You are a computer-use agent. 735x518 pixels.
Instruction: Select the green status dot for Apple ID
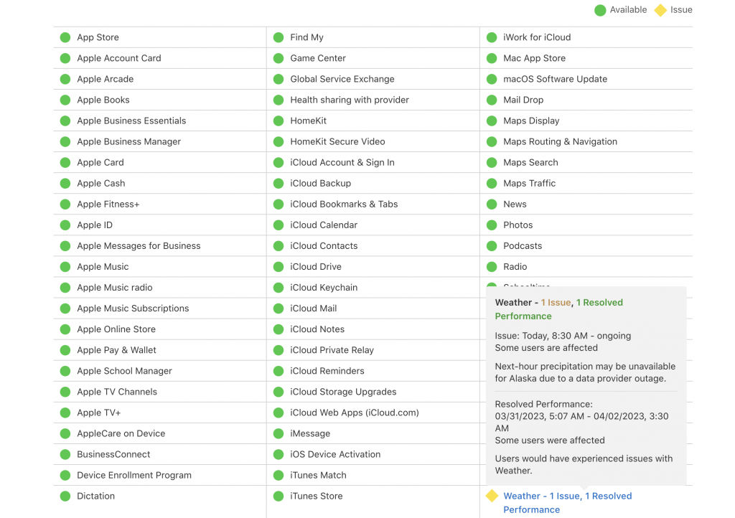click(65, 225)
